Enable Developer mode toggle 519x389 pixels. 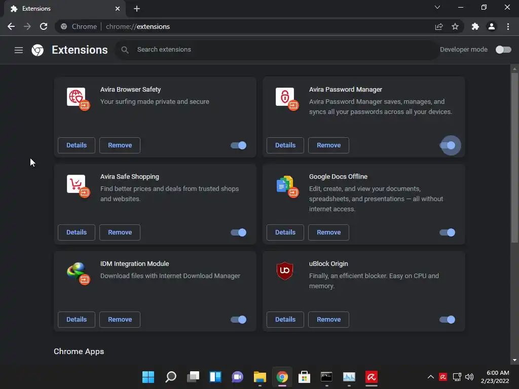pyautogui.click(x=503, y=50)
